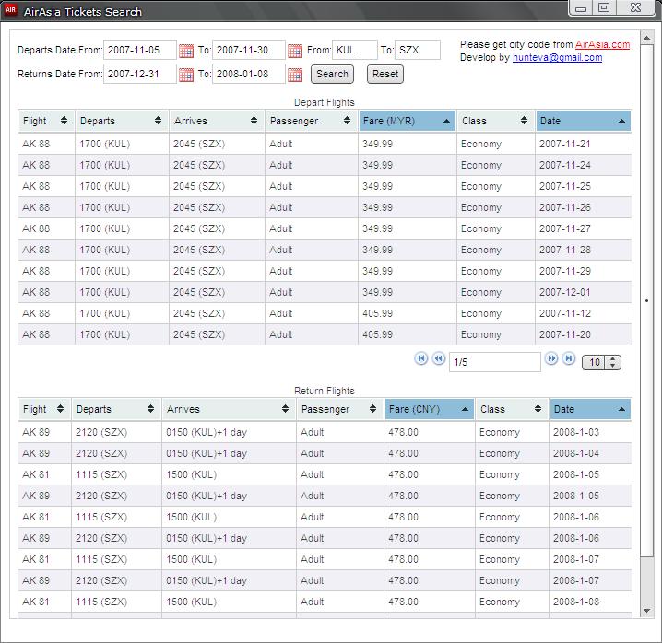
Task: Select return flight dated 2008-1-03
Action: tap(325, 432)
